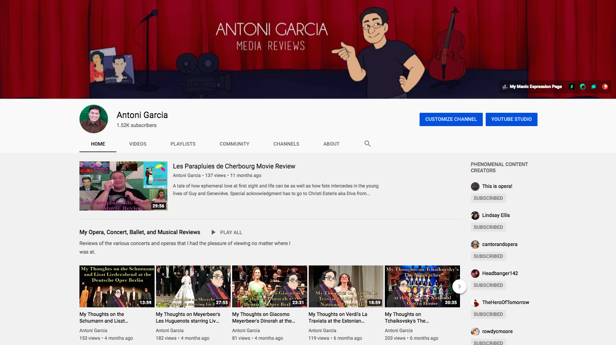Click the Headbanger142 channel avatar
The height and width of the screenshot is (345, 616).
475,274
